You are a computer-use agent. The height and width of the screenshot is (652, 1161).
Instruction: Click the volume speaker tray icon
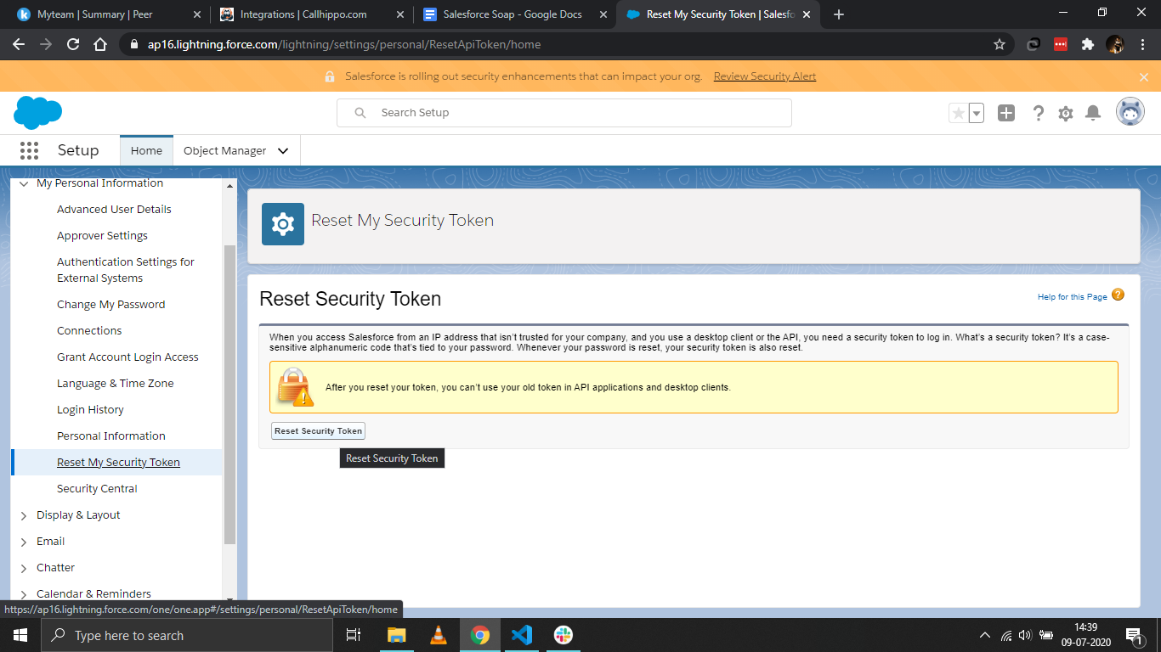point(1025,635)
